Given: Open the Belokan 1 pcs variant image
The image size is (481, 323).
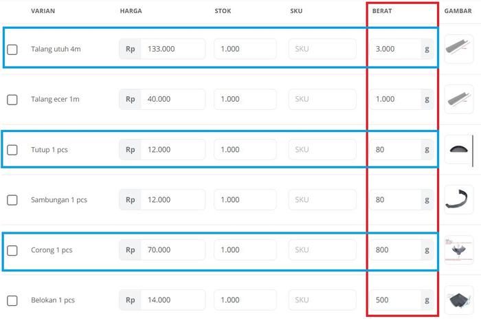Looking at the screenshot, I should click(x=460, y=300).
